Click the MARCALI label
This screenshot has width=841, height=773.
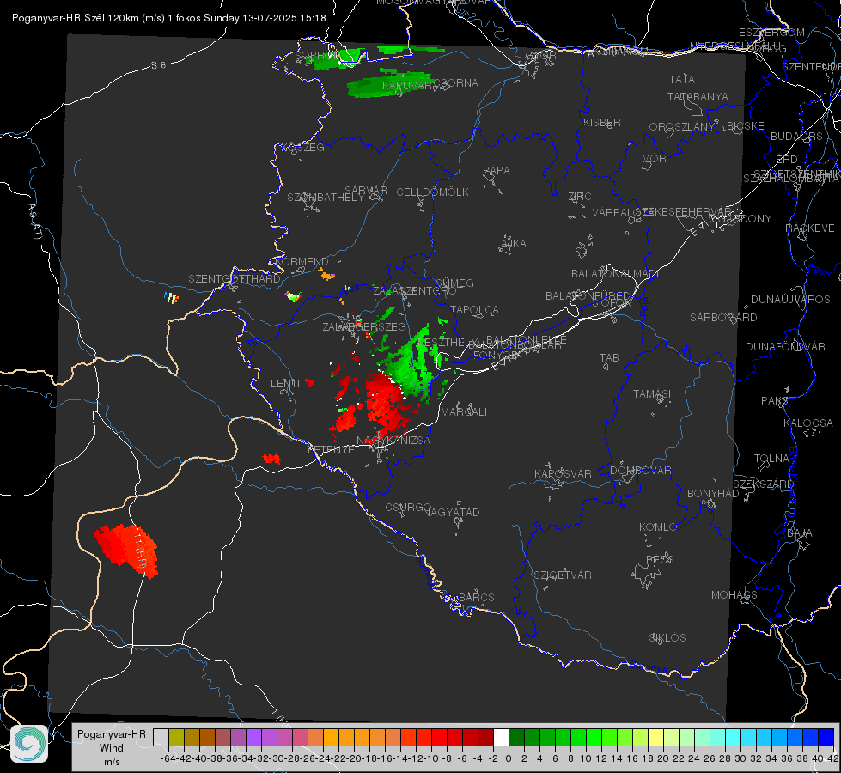pos(464,412)
